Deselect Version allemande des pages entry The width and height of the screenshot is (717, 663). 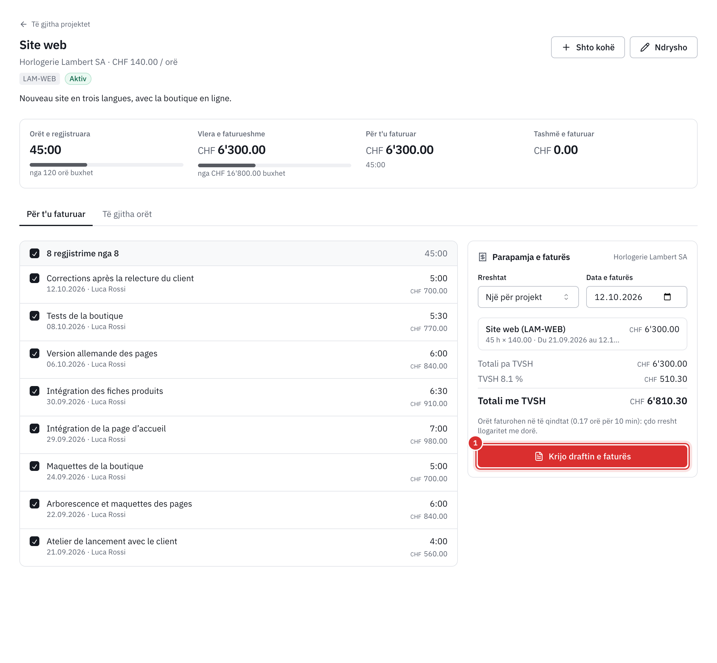(35, 353)
